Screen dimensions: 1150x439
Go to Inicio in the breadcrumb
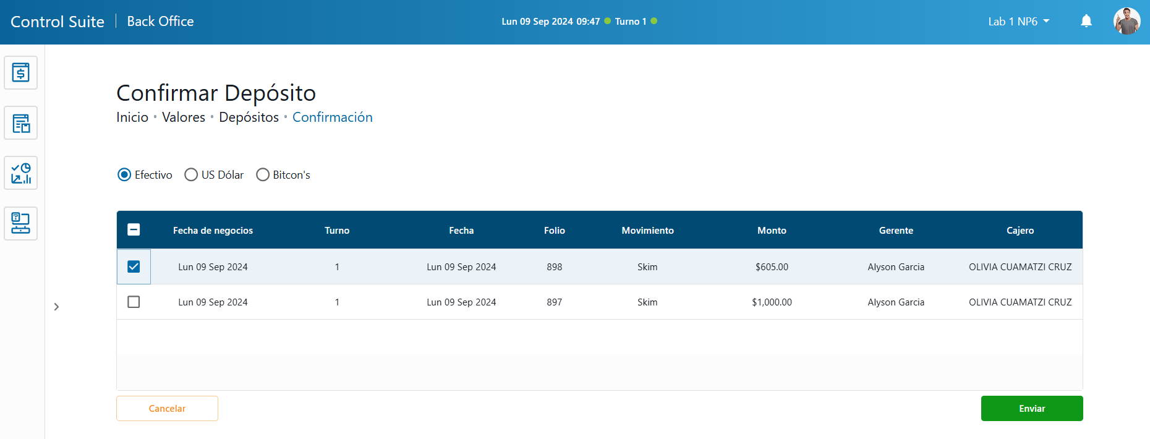point(132,117)
